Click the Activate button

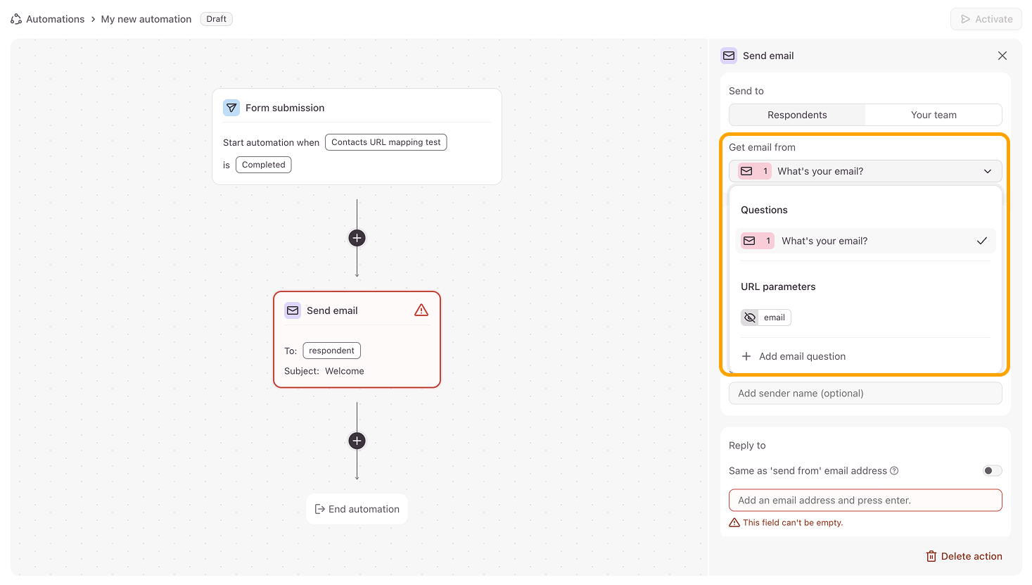tap(986, 19)
